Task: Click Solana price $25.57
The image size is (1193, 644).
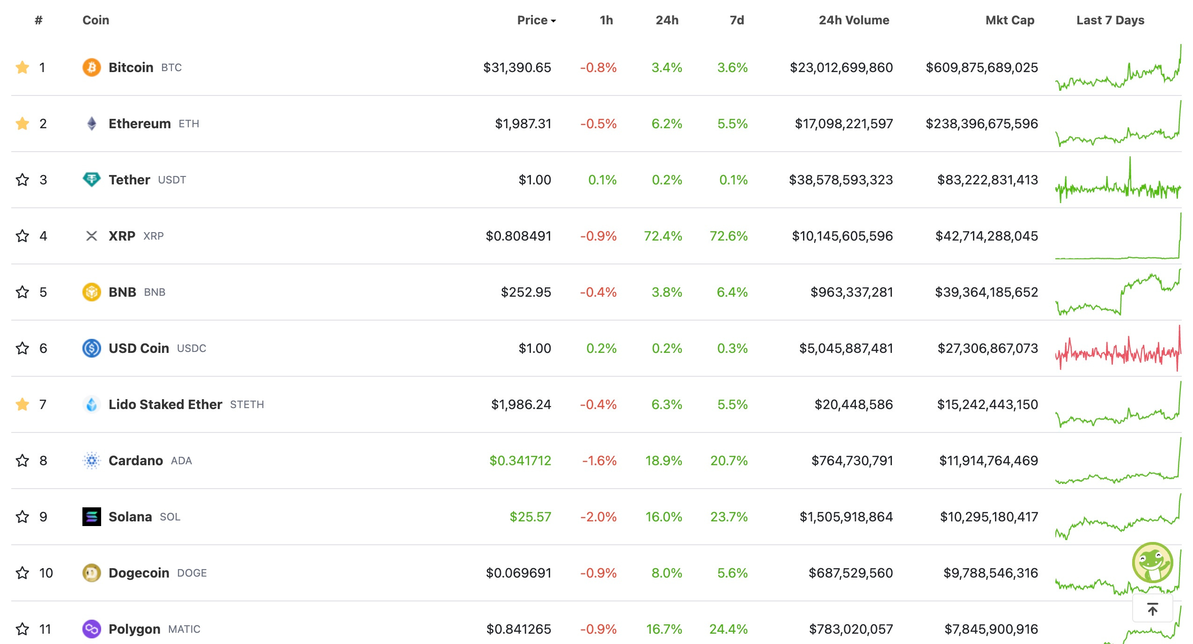Action: (530, 517)
